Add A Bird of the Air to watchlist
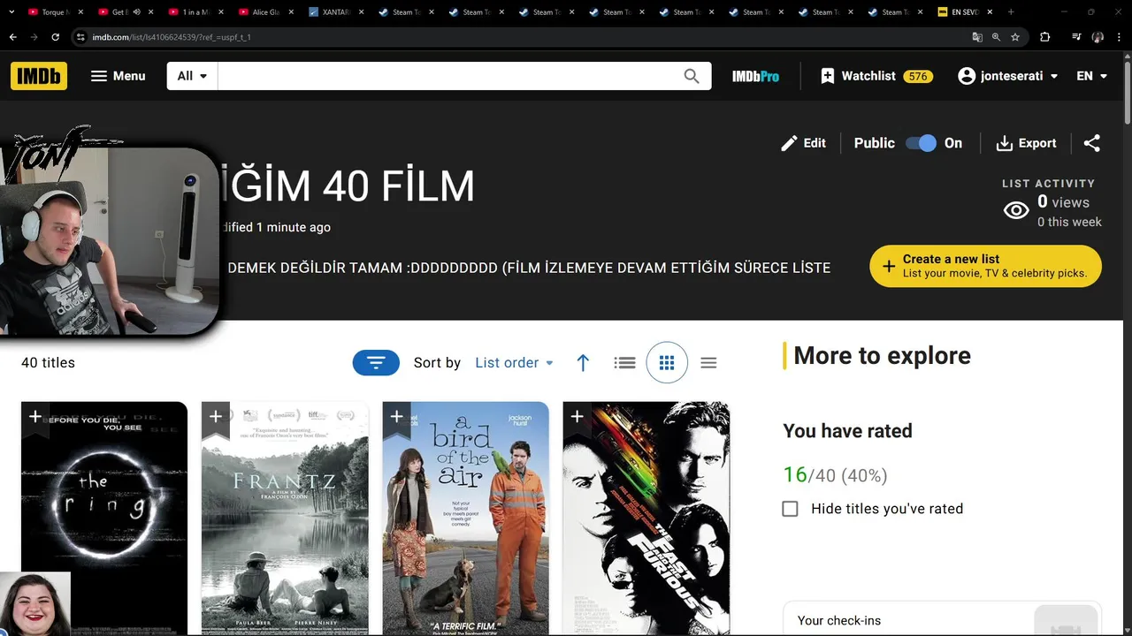Image resolution: width=1132 pixels, height=636 pixels. click(396, 416)
